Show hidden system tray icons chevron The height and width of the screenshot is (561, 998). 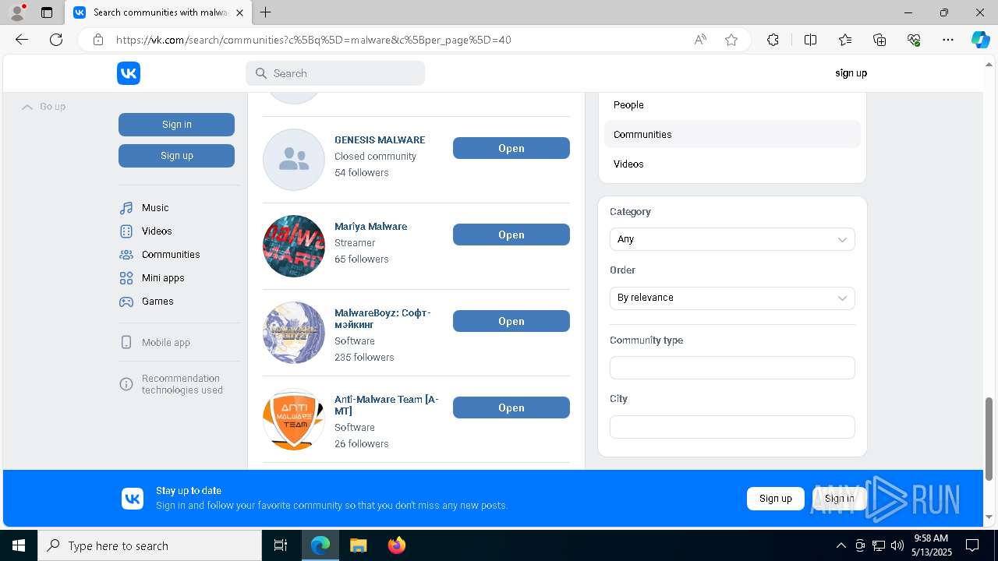point(841,545)
